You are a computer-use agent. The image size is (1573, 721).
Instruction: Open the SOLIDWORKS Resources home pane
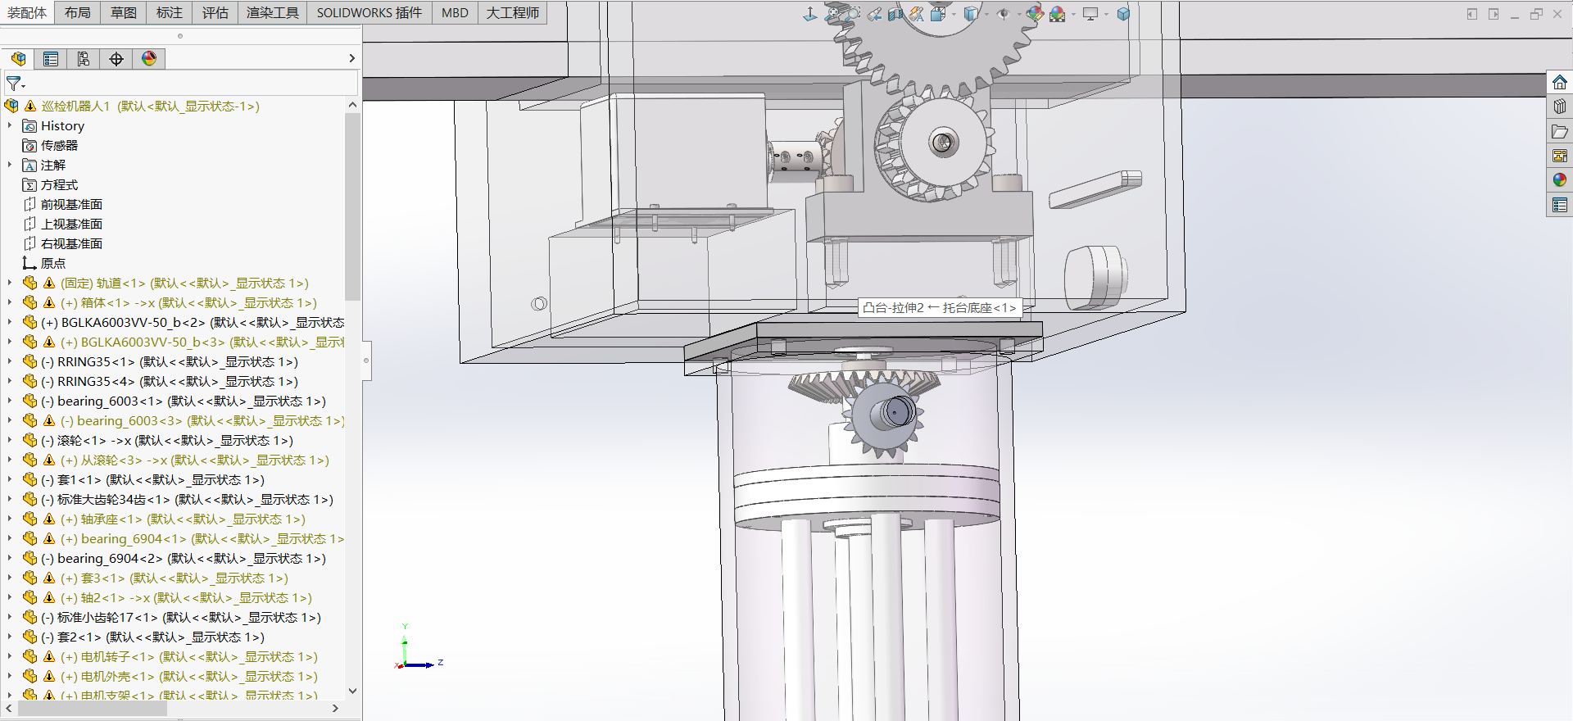tap(1560, 82)
